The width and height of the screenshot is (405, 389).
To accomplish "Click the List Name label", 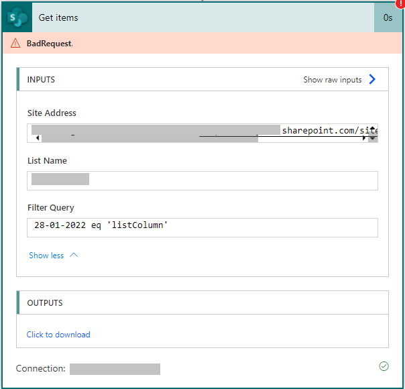I will point(47,161).
